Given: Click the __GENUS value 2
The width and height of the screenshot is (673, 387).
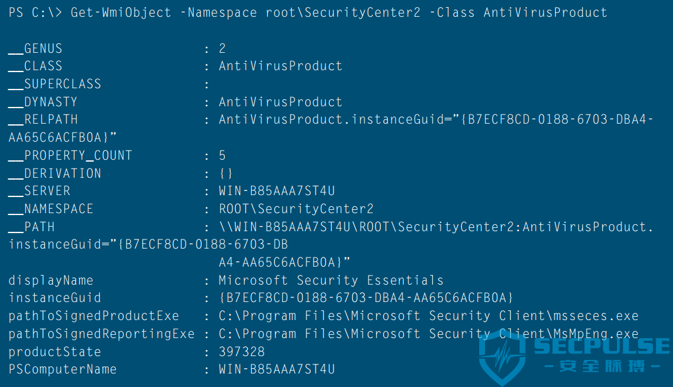Looking at the screenshot, I should 222,48.
